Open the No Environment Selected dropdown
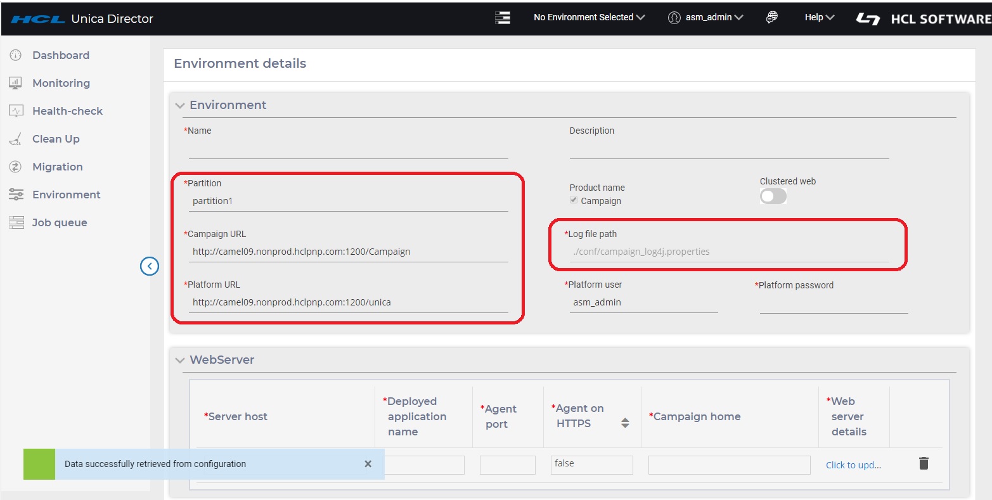This screenshot has width=992, height=500. coord(588,17)
